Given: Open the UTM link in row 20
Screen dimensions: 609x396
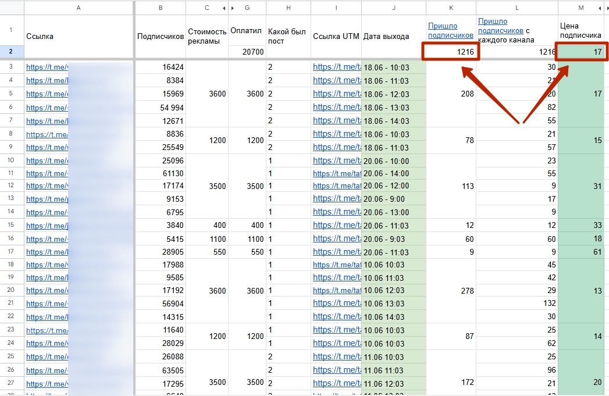Looking at the screenshot, I should tap(337, 290).
